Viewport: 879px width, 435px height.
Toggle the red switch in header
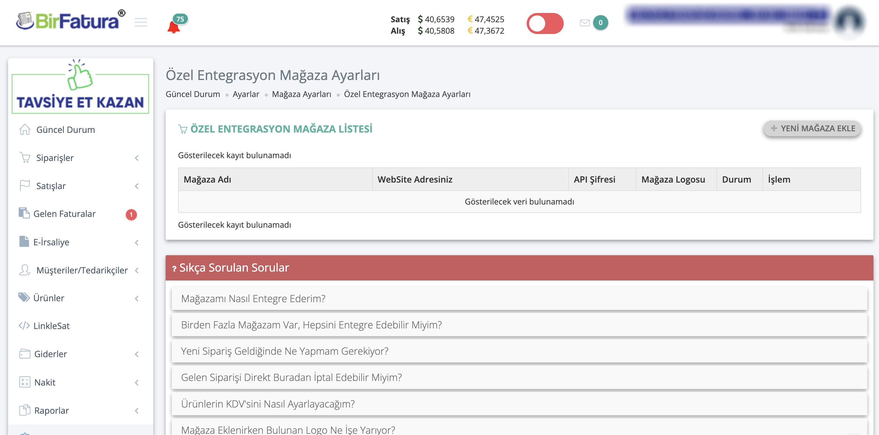(x=545, y=23)
